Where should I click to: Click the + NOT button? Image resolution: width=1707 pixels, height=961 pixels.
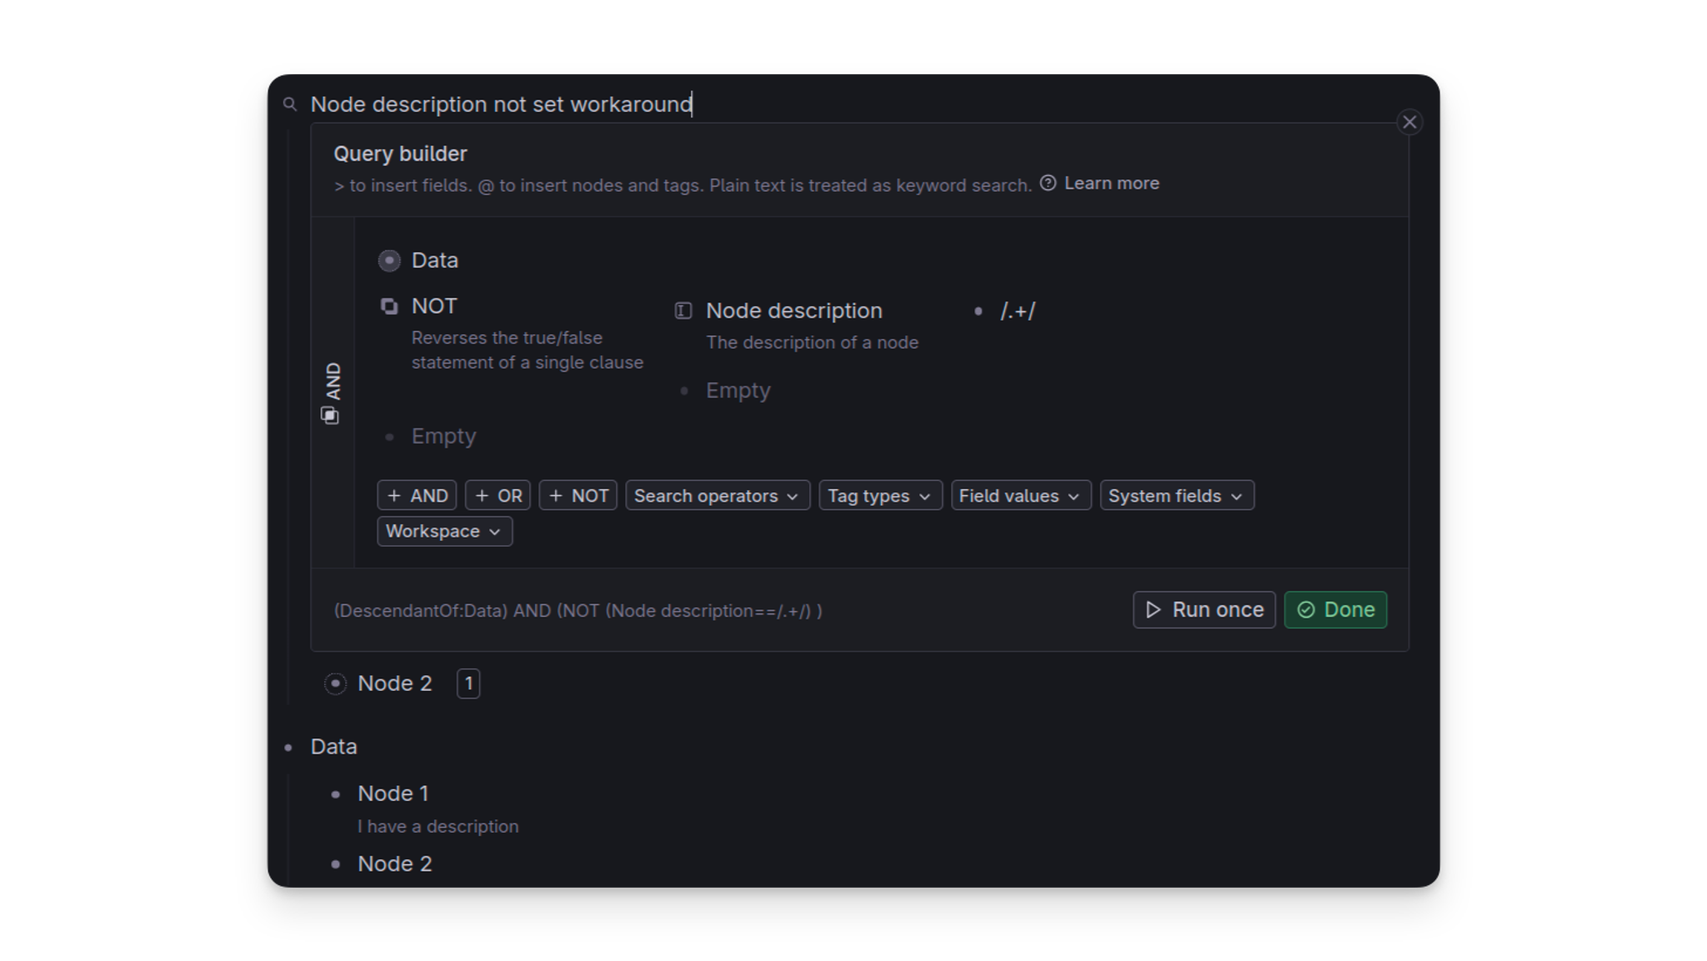[578, 495]
